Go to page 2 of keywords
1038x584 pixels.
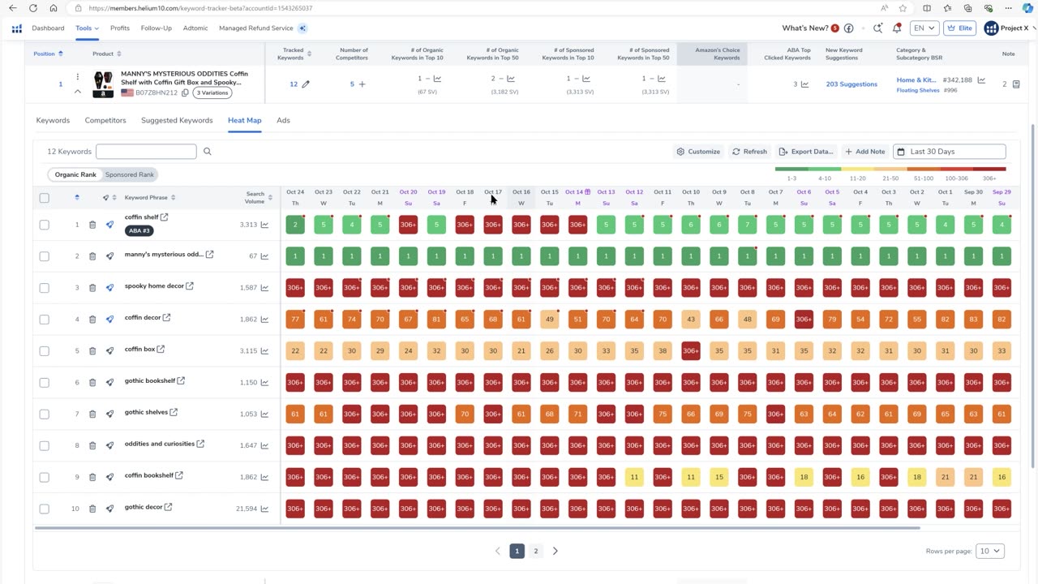535,551
